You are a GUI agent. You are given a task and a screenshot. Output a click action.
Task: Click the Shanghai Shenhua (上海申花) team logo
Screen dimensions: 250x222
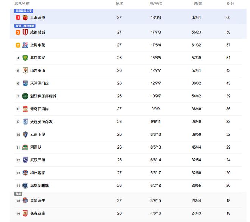pyautogui.click(x=25, y=45)
